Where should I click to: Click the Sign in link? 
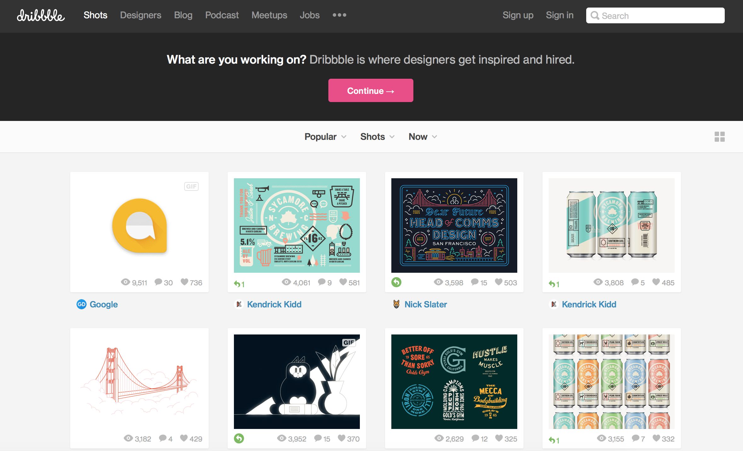point(560,15)
